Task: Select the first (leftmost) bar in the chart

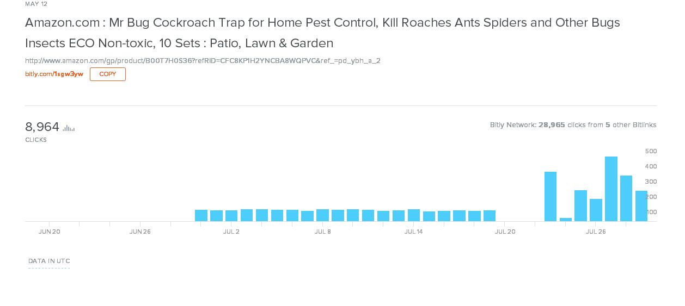Action: [x=201, y=215]
